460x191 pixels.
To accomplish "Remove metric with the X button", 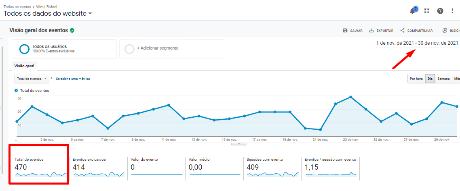I will coord(51,78).
